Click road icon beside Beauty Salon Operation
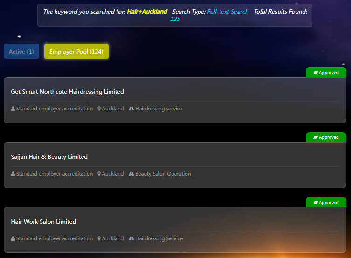Screen dimensions: 351x258 point(131,174)
